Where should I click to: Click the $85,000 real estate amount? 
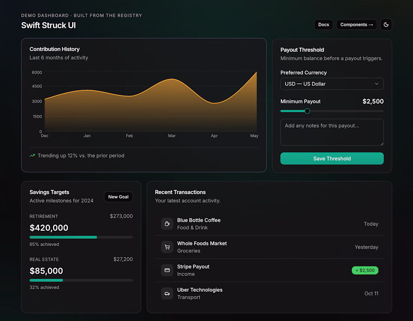click(46, 271)
